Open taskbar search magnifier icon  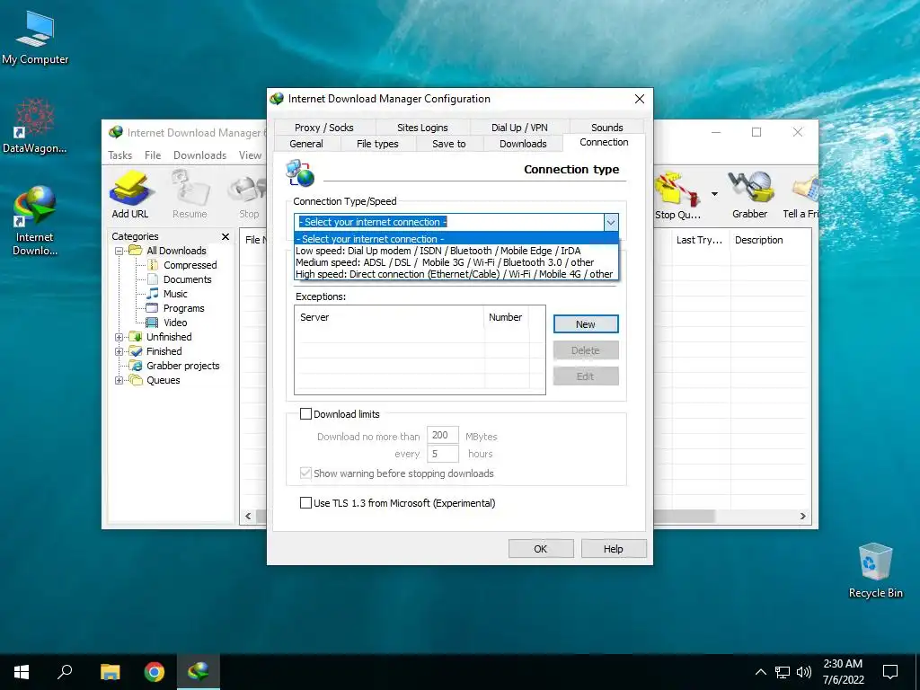click(65, 672)
